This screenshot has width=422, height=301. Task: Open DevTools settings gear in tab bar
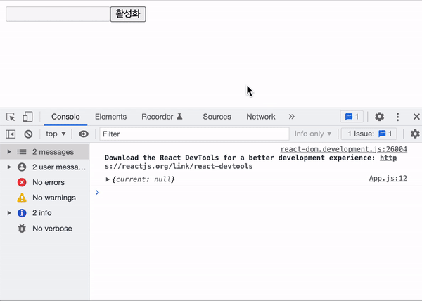[x=380, y=117]
